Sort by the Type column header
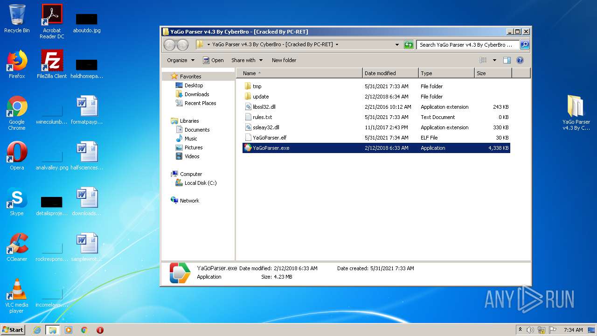 [446, 73]
